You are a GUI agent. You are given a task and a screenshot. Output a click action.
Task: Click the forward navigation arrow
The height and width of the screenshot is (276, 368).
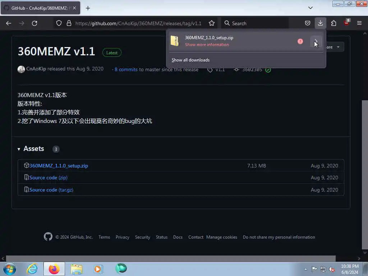(22, 23)
